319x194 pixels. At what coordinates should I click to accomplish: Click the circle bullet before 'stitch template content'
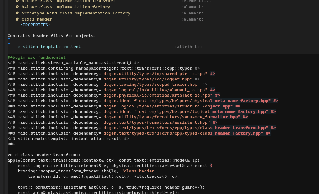point(19,47)
